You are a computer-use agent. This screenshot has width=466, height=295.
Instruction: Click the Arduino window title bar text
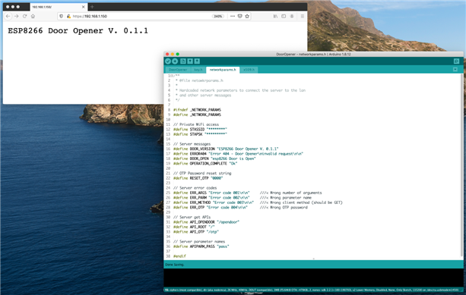coord(313,55)
